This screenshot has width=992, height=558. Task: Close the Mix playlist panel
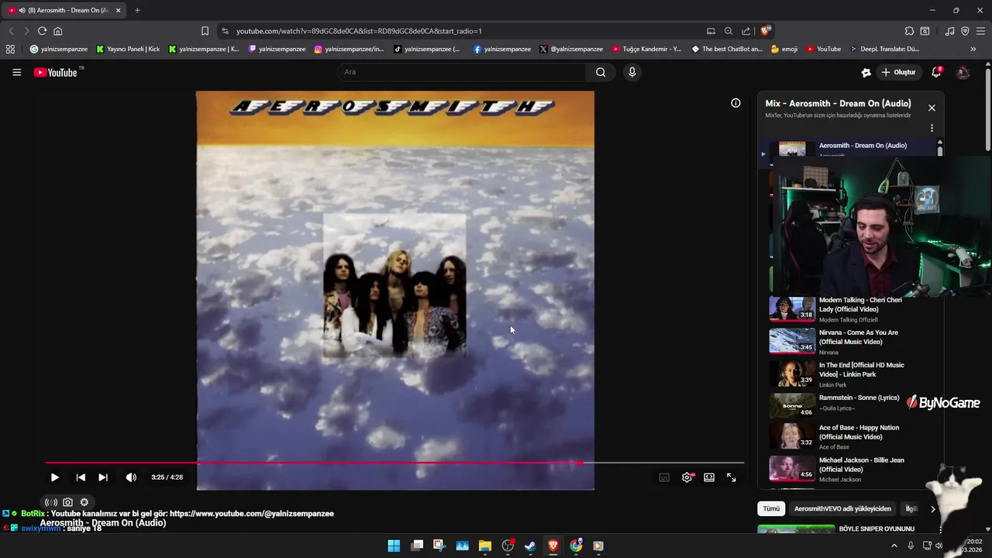(932, 108)
